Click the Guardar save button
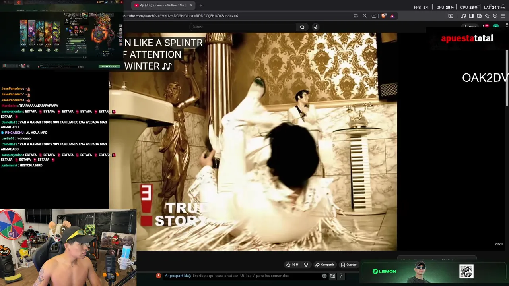 pyautogui.click(x=349, y=265)
